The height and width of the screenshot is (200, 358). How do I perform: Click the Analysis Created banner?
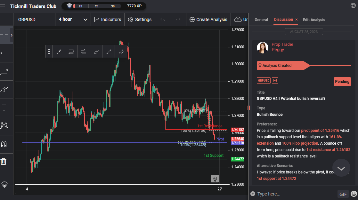point(283,66)
